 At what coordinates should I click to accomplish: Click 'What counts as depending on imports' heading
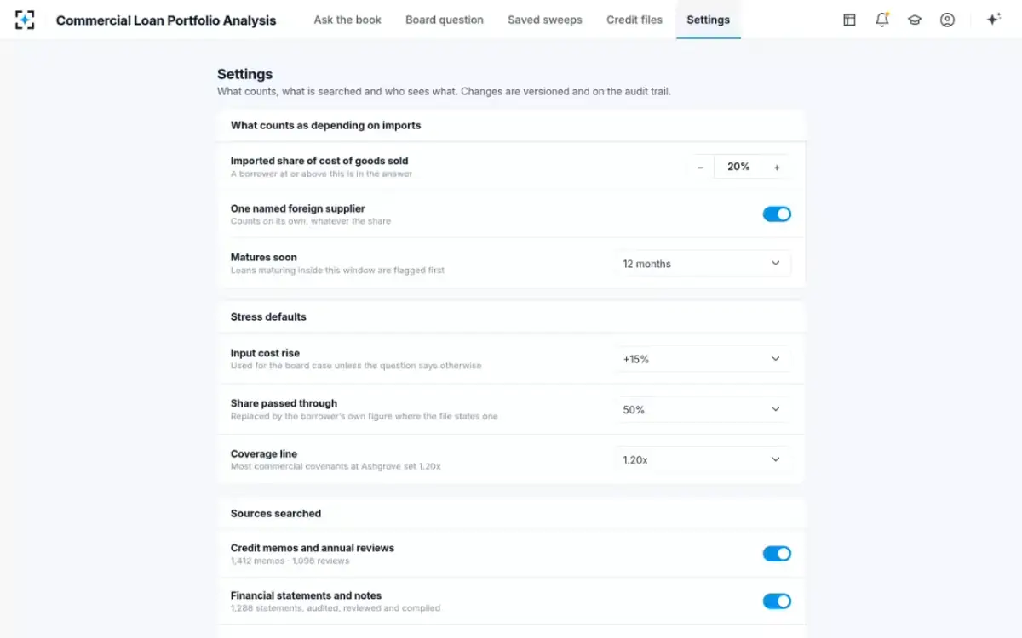tap(326, 125)
